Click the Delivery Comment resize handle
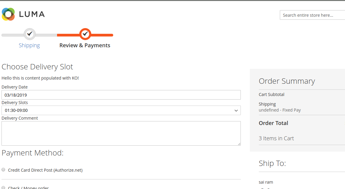The image size is (345, 189). pyautogui.click(x=239, y=144)
